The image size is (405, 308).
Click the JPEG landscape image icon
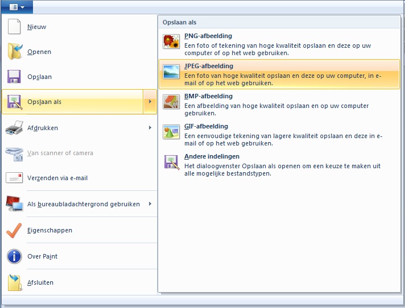point(171,72)
